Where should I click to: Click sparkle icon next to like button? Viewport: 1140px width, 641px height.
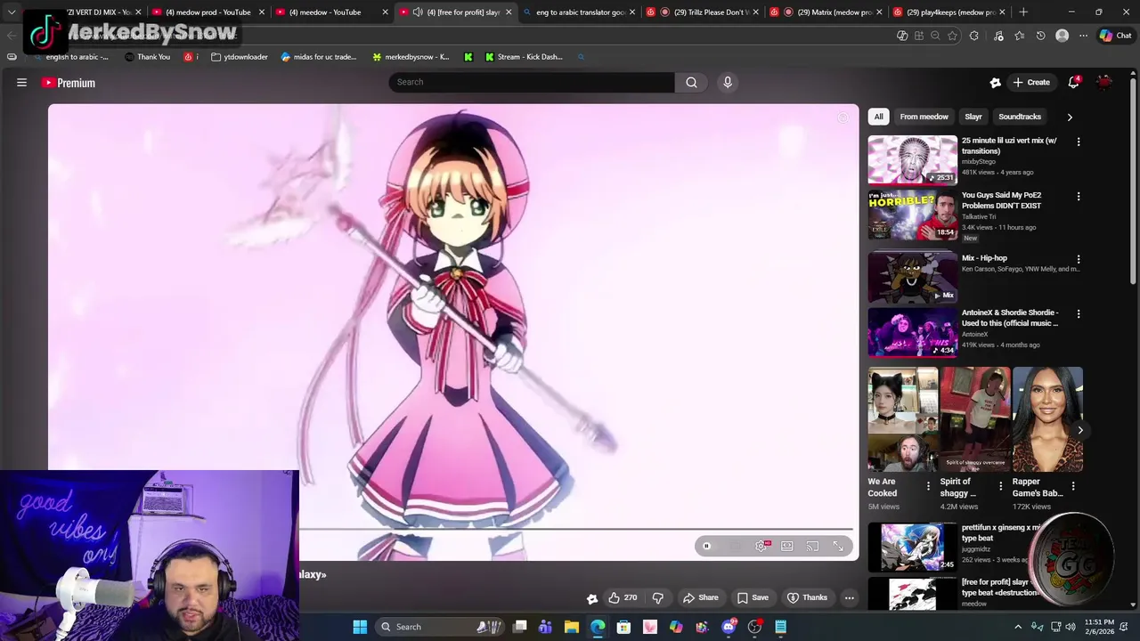click(591, 598)
